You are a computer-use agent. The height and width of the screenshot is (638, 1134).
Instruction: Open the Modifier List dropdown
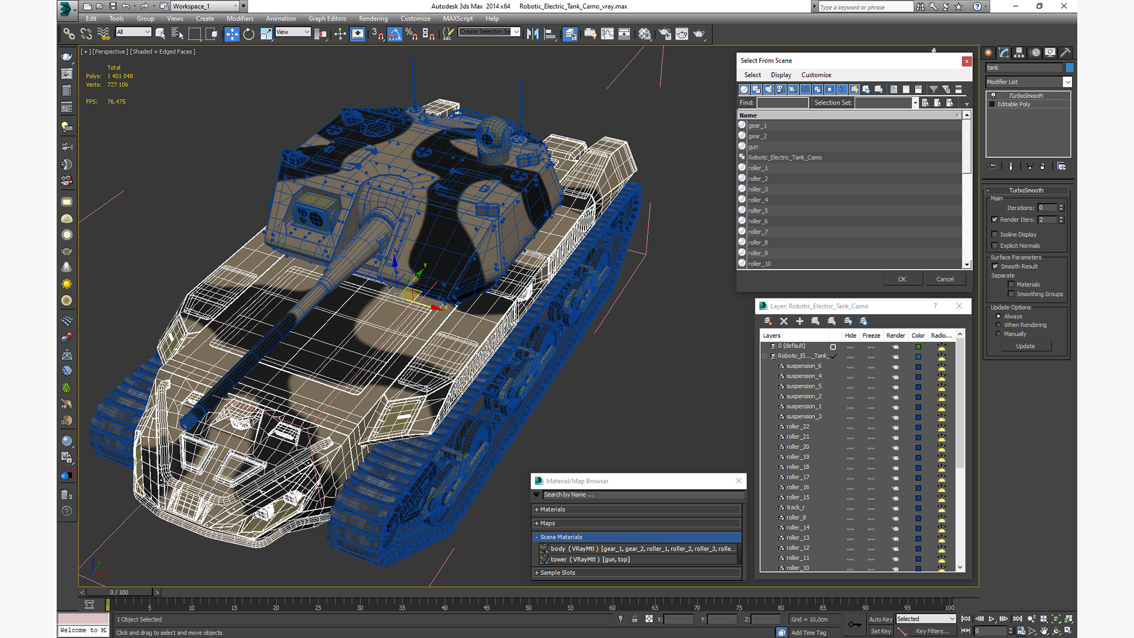click(1067, 82)
